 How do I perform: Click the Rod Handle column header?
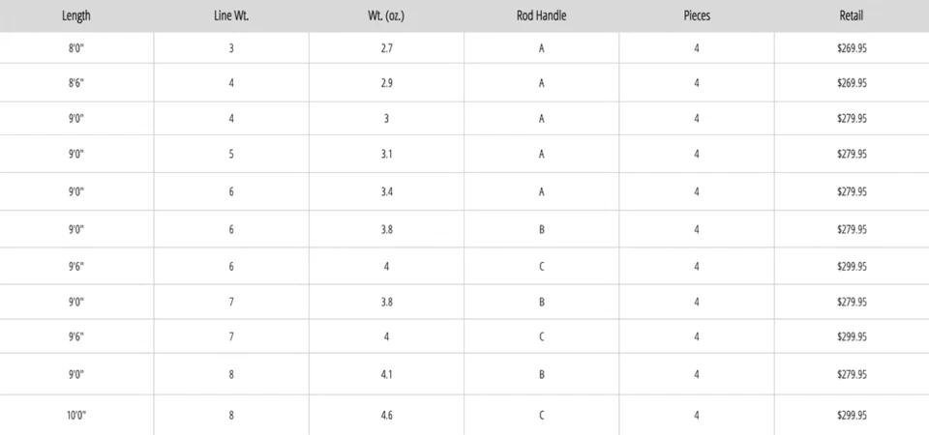(541, 15)
